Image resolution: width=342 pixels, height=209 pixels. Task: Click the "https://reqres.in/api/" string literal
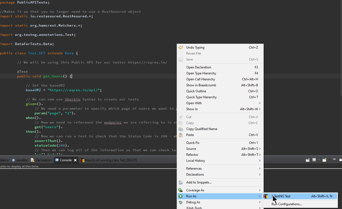pyautogui.click(x=74, y=90)
